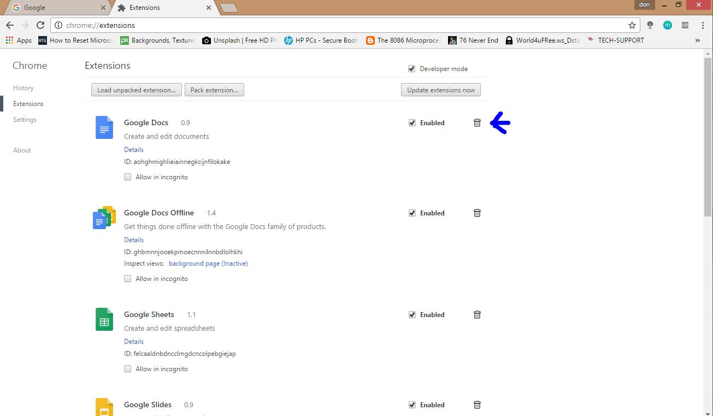Image resolution: width=713 pixels, height=416 pixels.
Task: Select the Google Docs ID text
Action: [177, 162]
